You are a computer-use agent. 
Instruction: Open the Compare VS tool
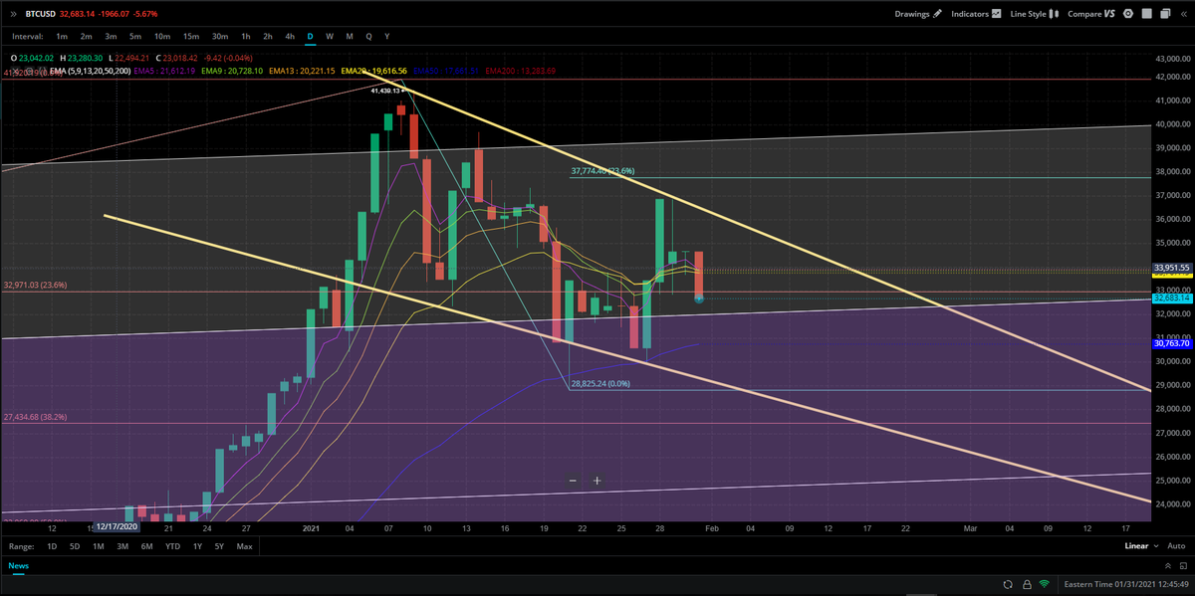pyautogui.click(x=1090, y=14)
